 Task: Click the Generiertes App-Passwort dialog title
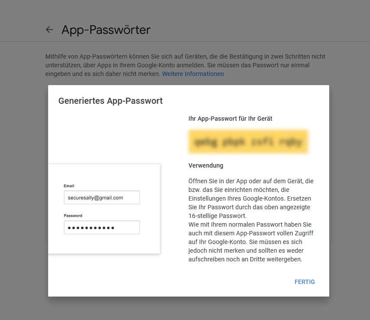click(x=111, y=101)
